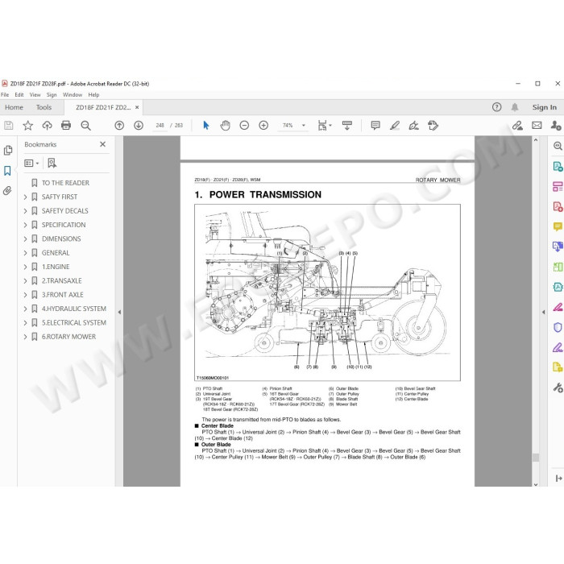Click the Sign In link
This screenshot has height=564, width=564.
[x=544, y=107]
